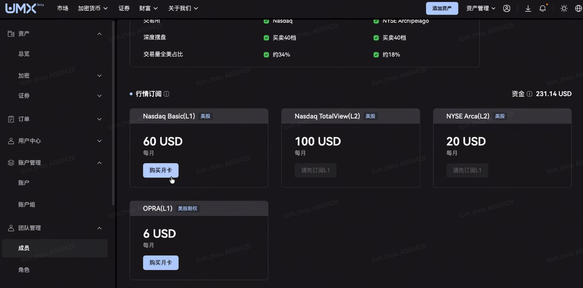Viewport: 583px width, 288px height.
Task: Collapse the 团队管理 sidebar section
Action: 99,228
